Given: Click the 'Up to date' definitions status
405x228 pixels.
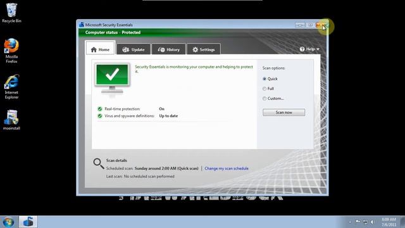Looking at the screenshot, I should pyautogui.click(x=168, y=116).
